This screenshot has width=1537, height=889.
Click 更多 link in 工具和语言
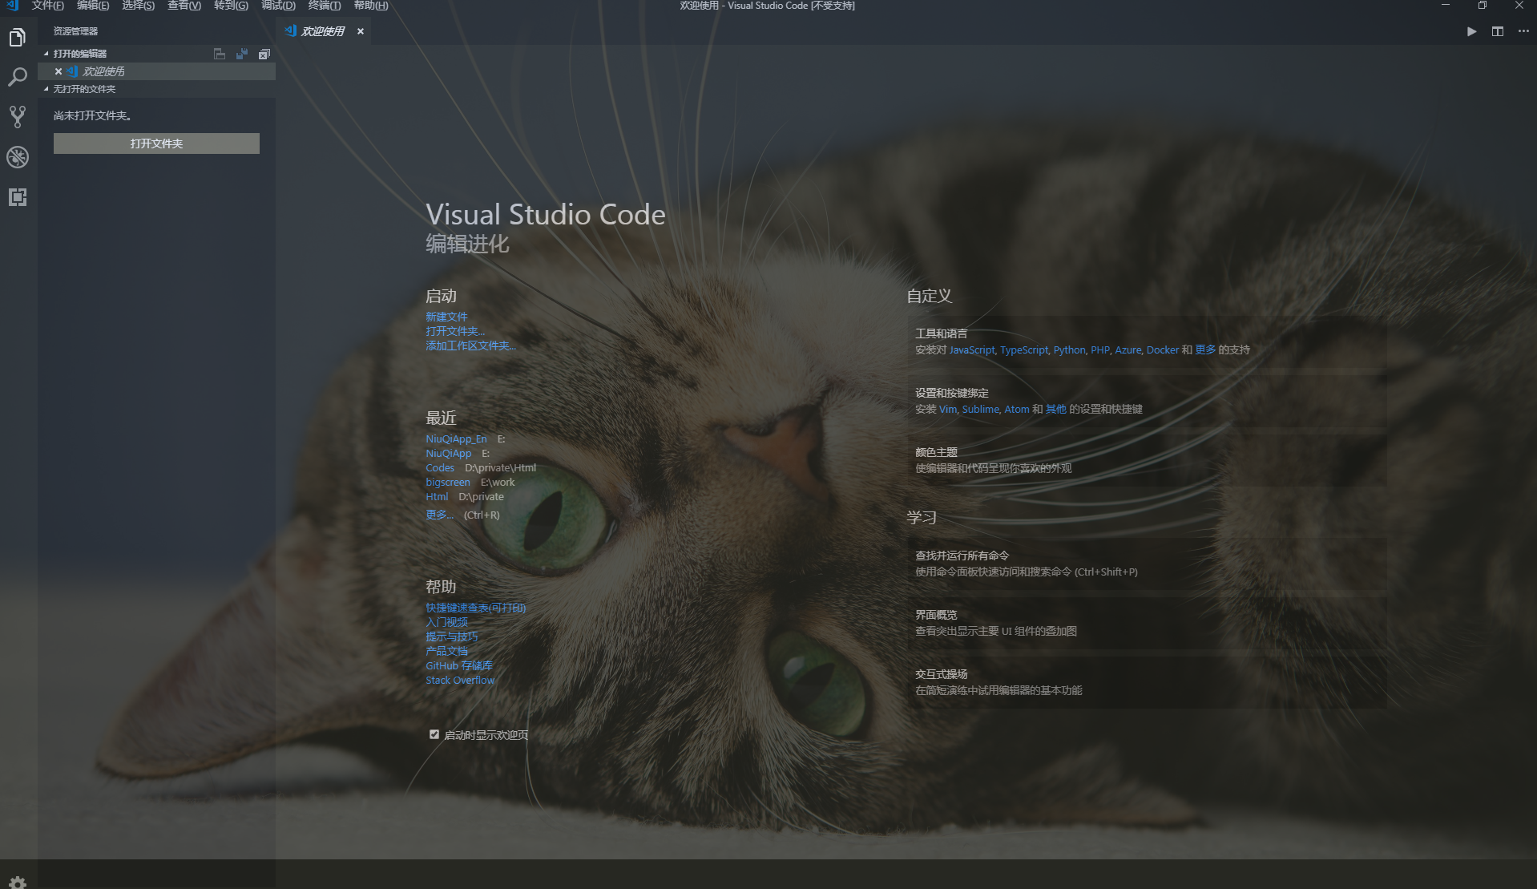tap(1205, 350)
